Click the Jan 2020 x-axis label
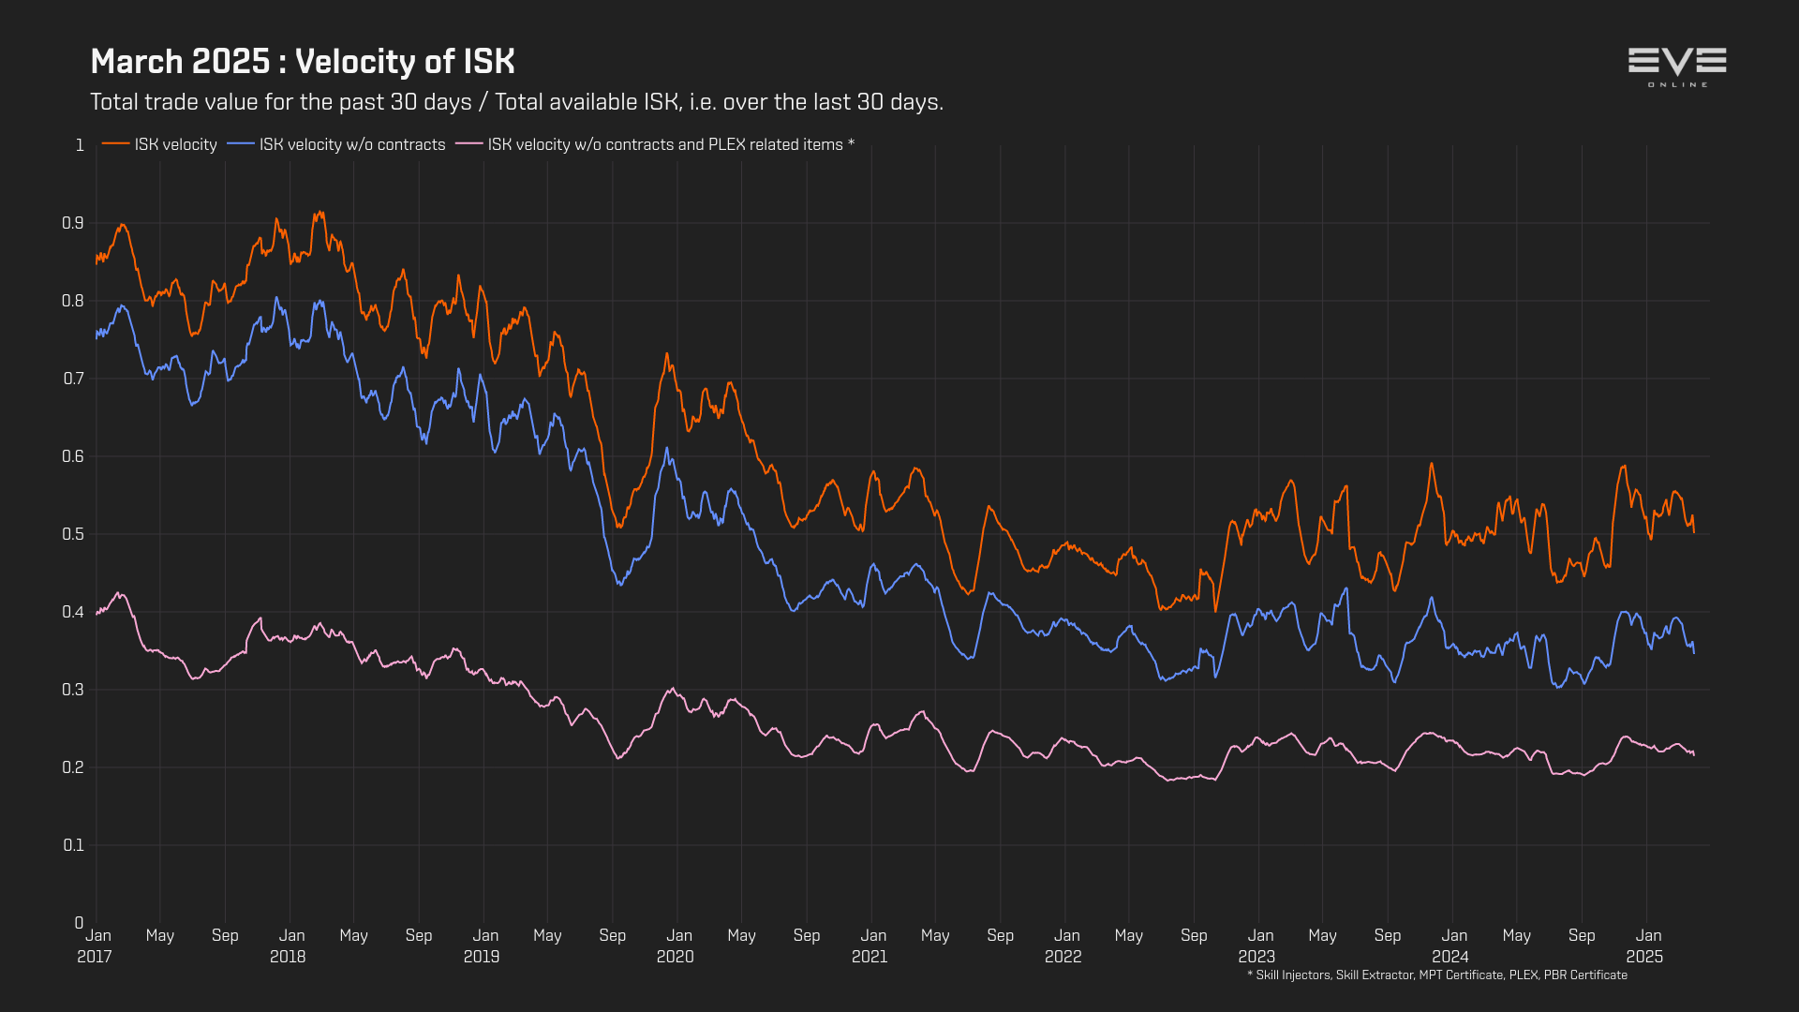The image size is (1799, 1012). [x=677, y=945]
